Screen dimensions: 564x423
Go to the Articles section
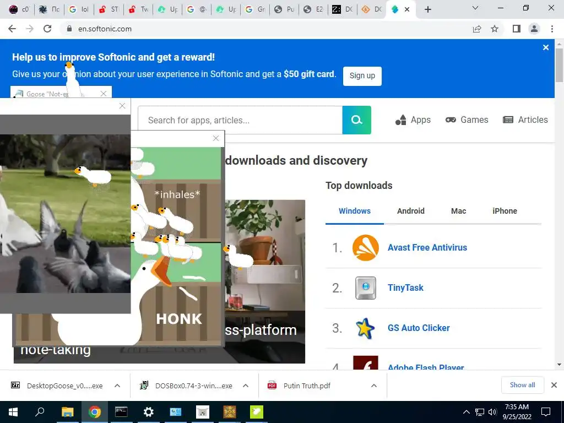525,120
